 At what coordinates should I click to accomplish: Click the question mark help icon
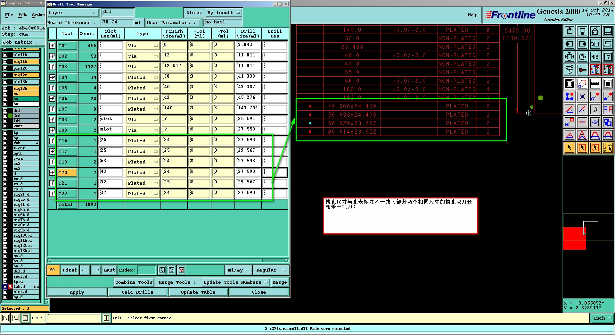click(608, 57)
